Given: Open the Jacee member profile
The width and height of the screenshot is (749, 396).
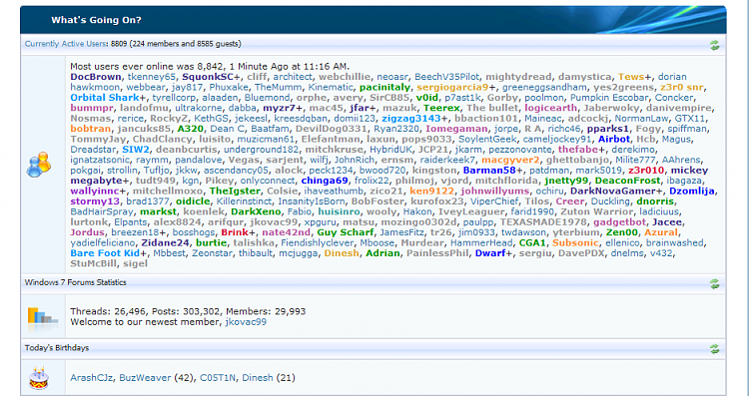Looking at the screenshot, I should 667,222.
